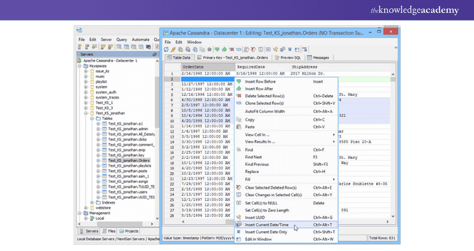Expand the issue_ks keyspace node
Viewport: 474px width, 251px height.
86,71
